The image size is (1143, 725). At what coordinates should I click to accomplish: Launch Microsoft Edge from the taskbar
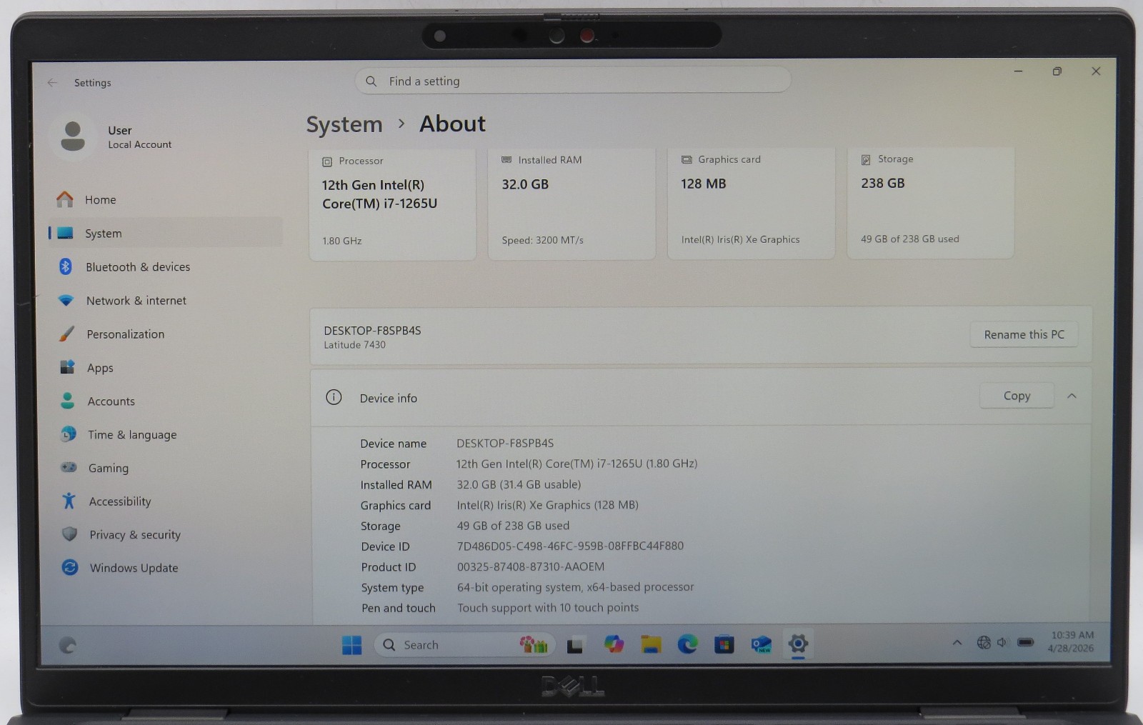pyautogui.click(x=688, y=644)
